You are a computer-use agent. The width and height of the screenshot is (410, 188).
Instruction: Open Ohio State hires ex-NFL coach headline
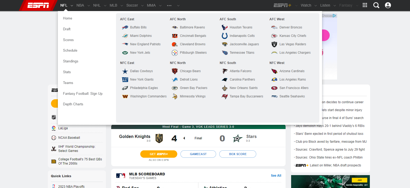coord(329,157)
